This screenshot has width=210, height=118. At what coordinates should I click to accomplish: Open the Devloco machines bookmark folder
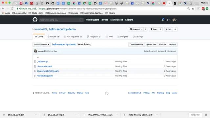[55, 13]
